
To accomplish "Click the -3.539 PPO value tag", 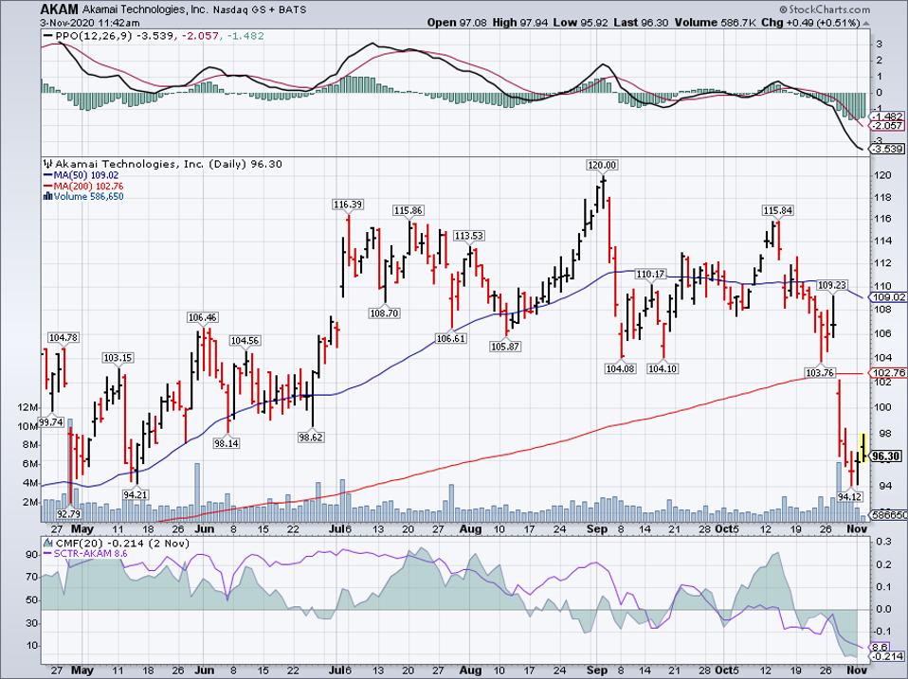I will pyautogui.click(x=888, y=150).
